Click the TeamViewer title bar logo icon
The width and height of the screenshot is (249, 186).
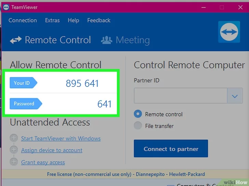coord(6,7)
